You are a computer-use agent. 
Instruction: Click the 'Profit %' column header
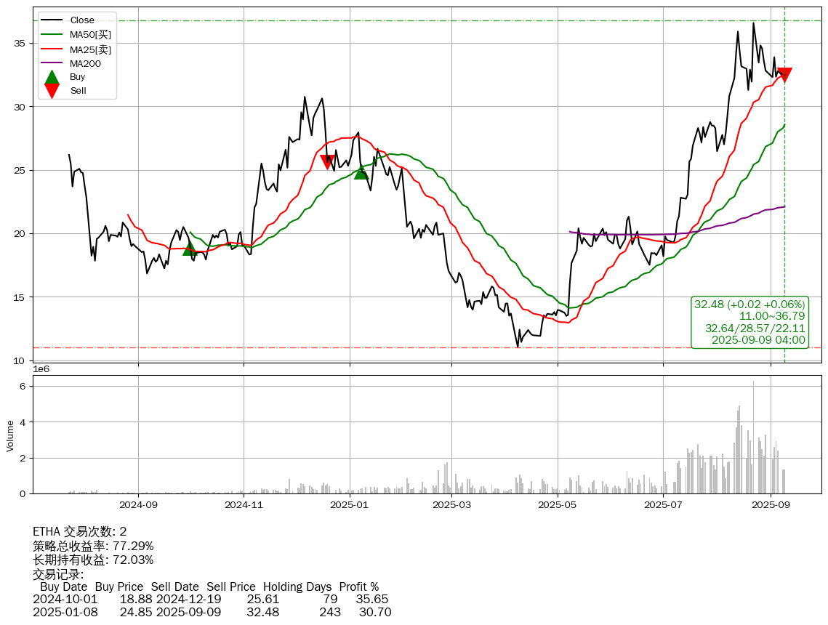pyautogui.click(x=358, y=586)
